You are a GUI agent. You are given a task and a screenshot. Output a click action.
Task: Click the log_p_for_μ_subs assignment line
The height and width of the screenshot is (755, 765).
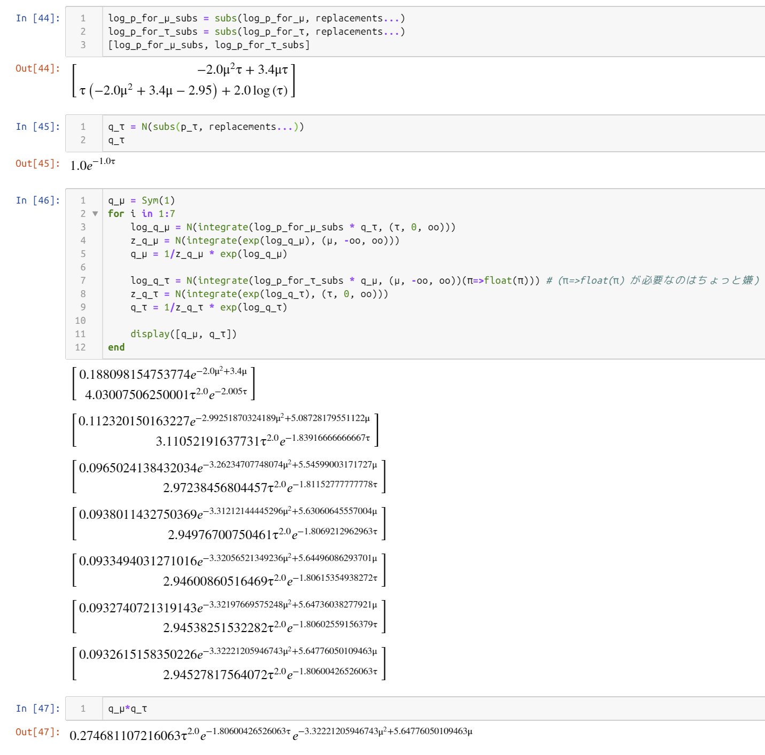coord(257,18)
